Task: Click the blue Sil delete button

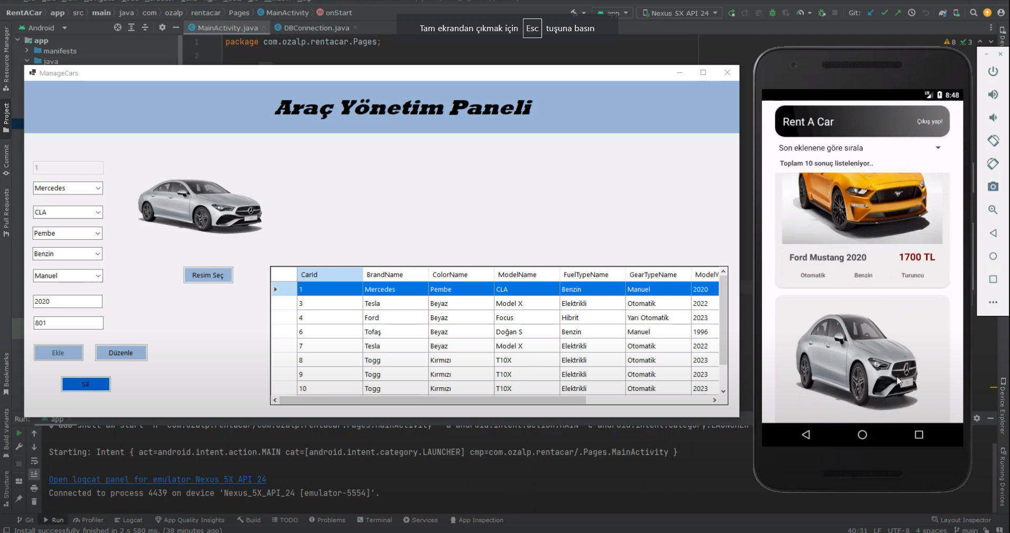Action: (x=86, y=384)
